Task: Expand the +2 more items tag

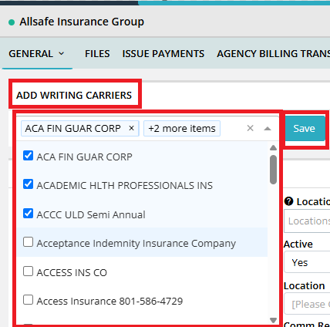Action: (182, 128)
